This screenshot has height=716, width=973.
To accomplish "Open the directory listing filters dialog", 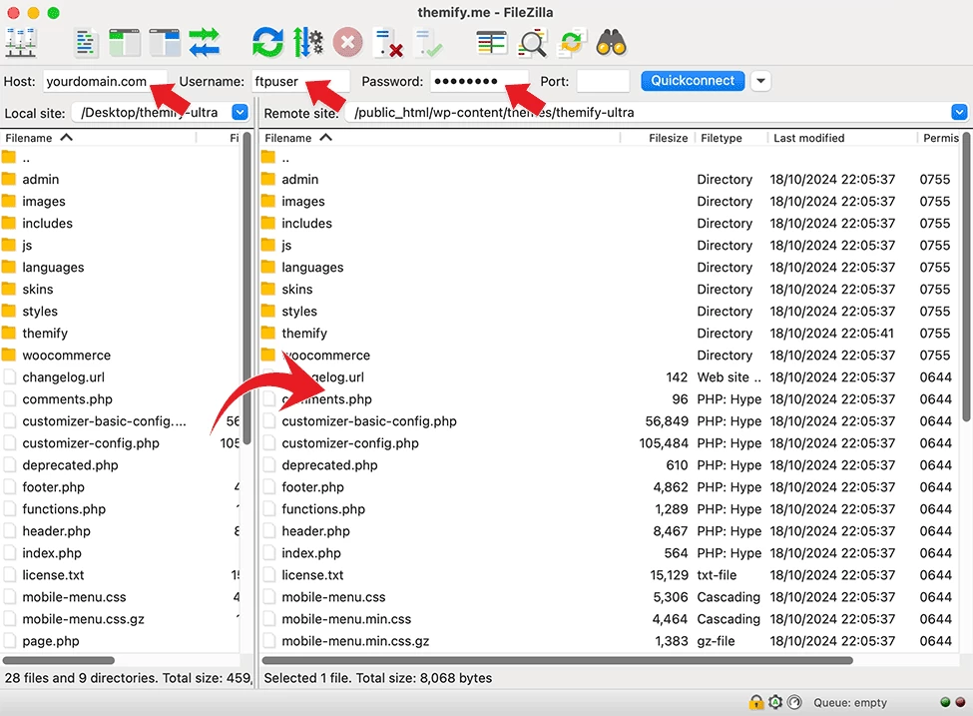I will pyautogui.click(x=491, y=43).
